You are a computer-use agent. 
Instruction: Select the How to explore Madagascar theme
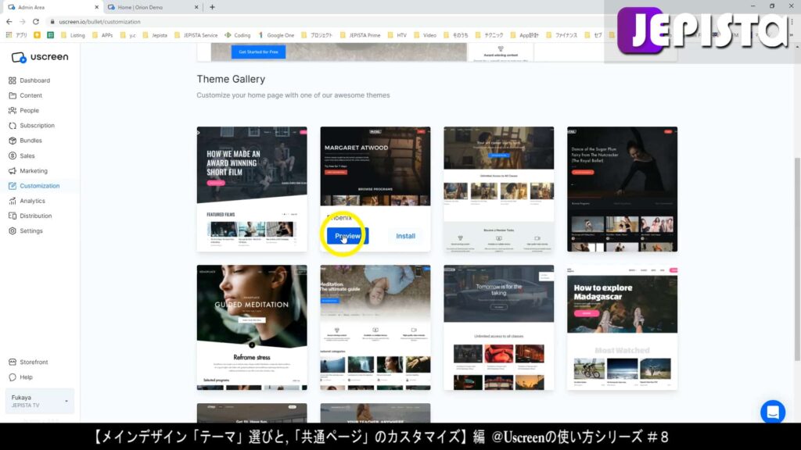[x=622, y=327]
